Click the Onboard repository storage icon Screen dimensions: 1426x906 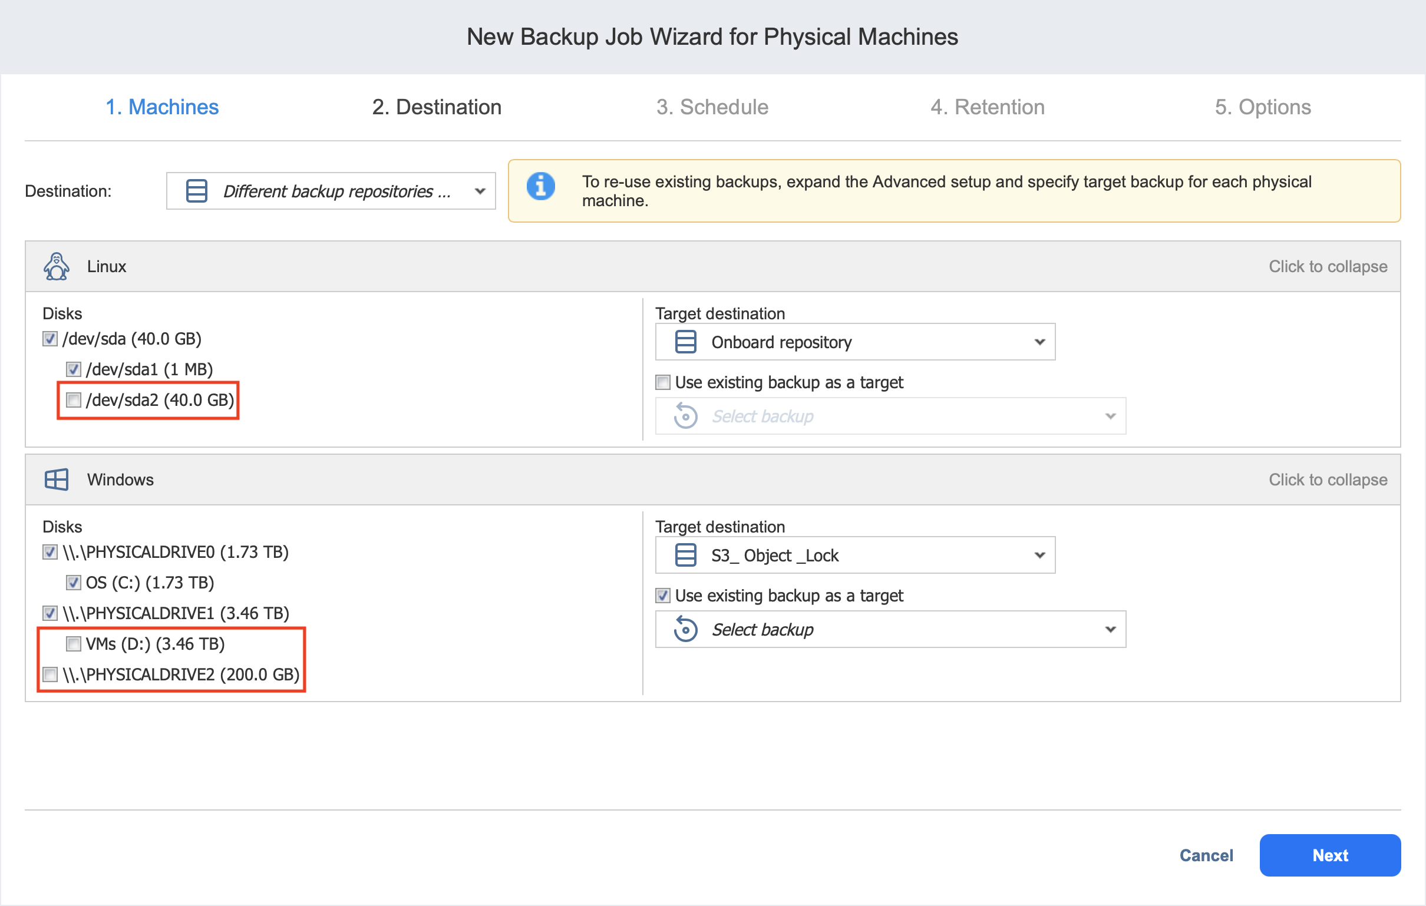click(x=685, y=342)
